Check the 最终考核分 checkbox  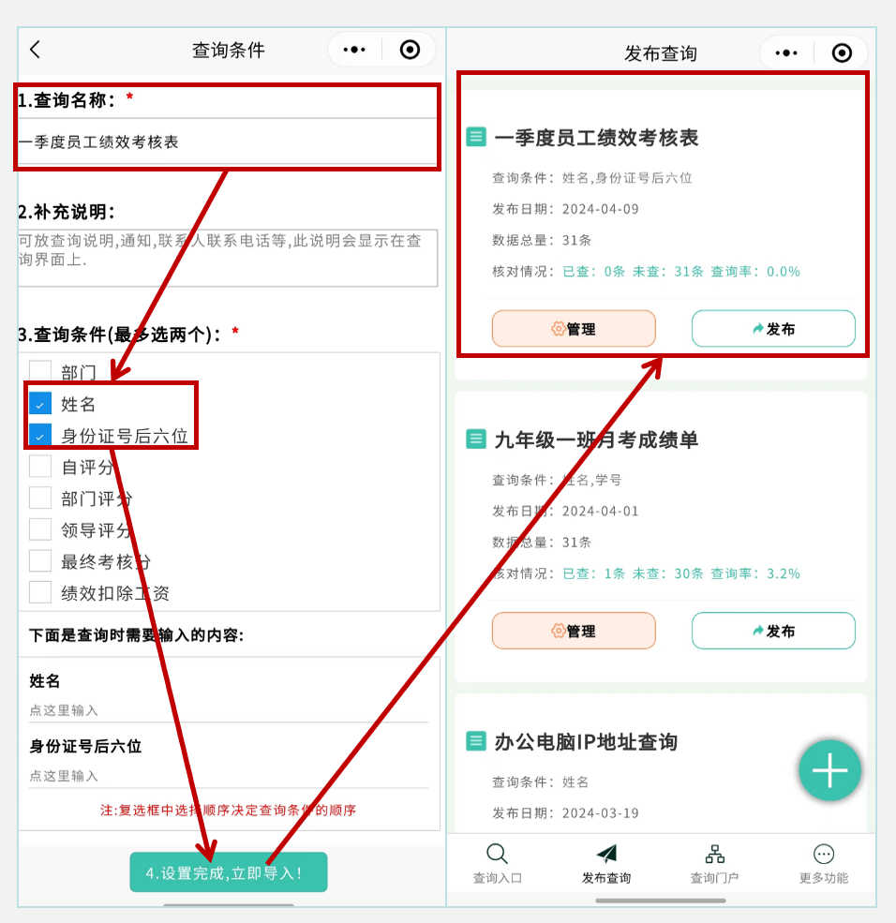pos(40,561)
